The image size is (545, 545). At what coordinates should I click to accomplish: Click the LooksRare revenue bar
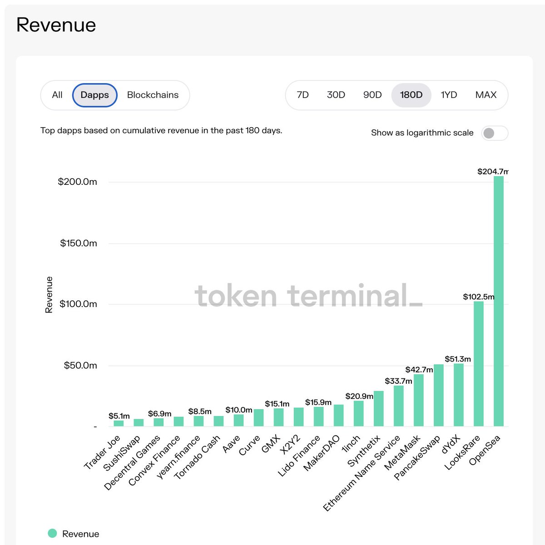coord(479,364)
